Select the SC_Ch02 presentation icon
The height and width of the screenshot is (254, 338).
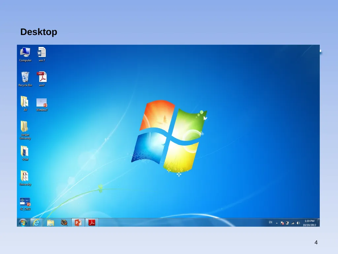[25, 204]
